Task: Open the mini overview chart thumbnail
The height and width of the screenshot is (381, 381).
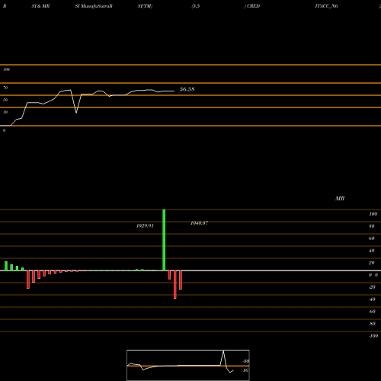Action: click(188, 365)
